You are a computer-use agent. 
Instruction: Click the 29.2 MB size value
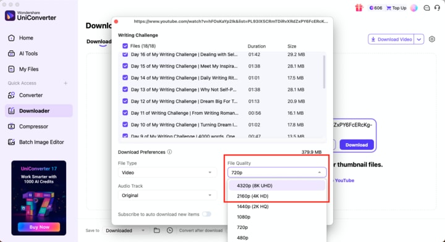296,54
